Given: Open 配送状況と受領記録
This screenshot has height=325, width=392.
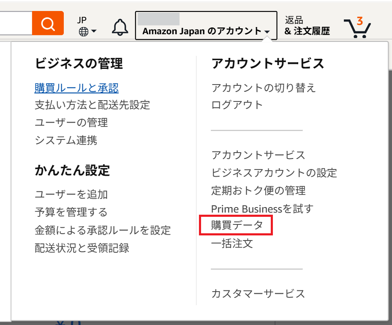Looking at the screenshot, I should [82, 248].
